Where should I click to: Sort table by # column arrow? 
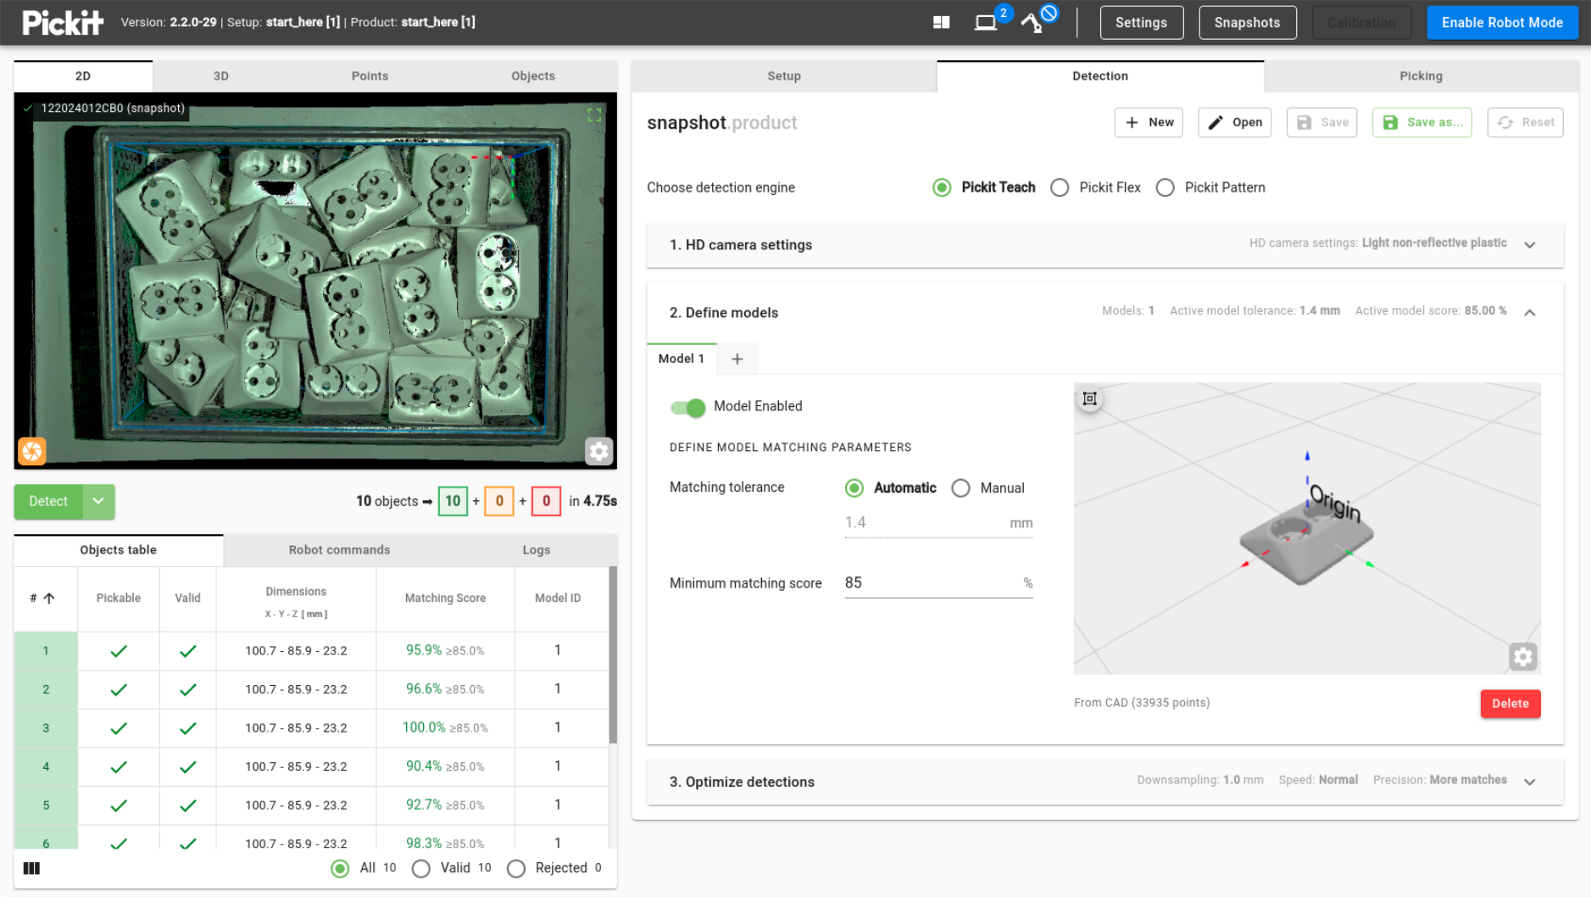pos(49,598)
